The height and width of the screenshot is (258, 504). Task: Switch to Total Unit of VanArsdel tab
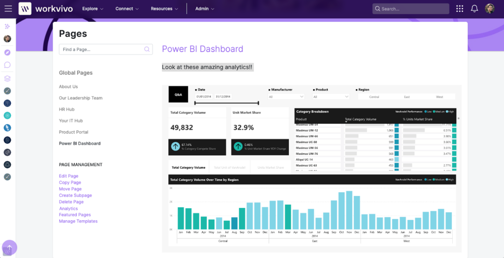coord(229,168)
